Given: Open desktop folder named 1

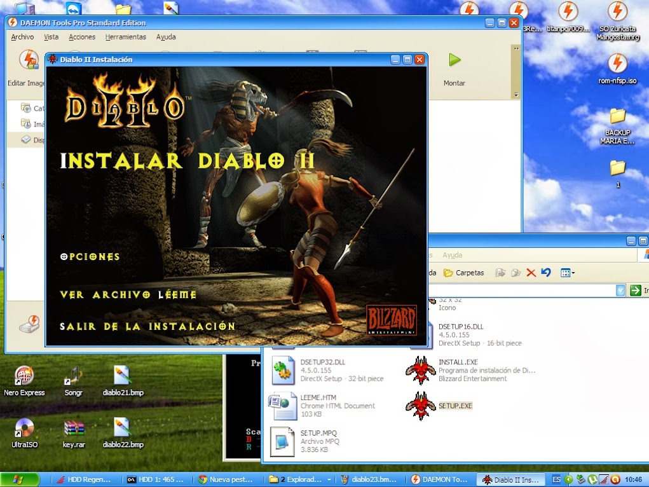Looking at the screenshot, I should click(x=618, y=174).
